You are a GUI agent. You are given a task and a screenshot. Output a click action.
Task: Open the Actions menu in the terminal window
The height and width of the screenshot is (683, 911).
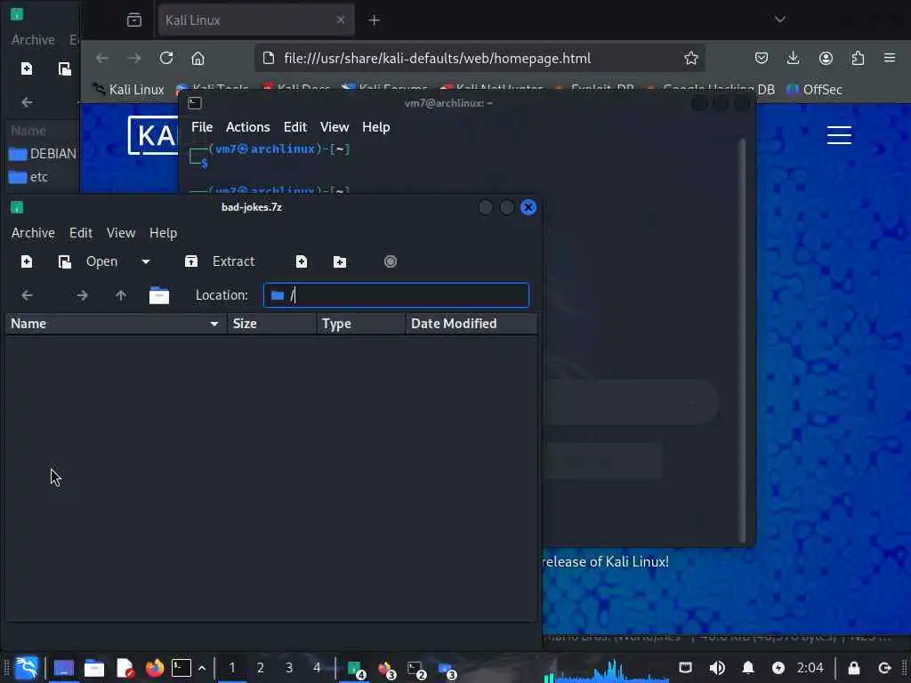(x=247, y=127)
